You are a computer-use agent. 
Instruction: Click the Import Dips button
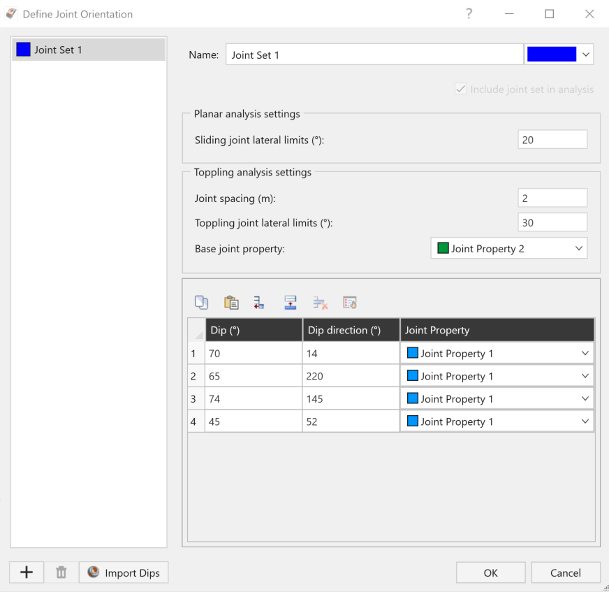coord(124,572)
